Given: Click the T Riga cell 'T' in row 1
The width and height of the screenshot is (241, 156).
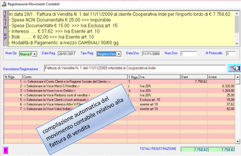Looking at the screenshot, I should click(x=133, y=82).
